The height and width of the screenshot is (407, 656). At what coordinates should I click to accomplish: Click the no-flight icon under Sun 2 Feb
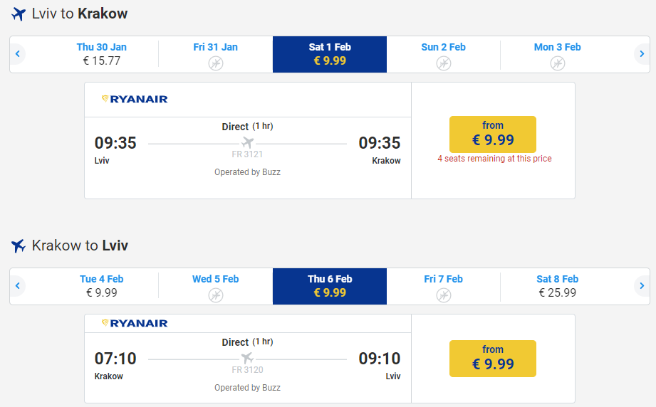(x=444, y=63)
